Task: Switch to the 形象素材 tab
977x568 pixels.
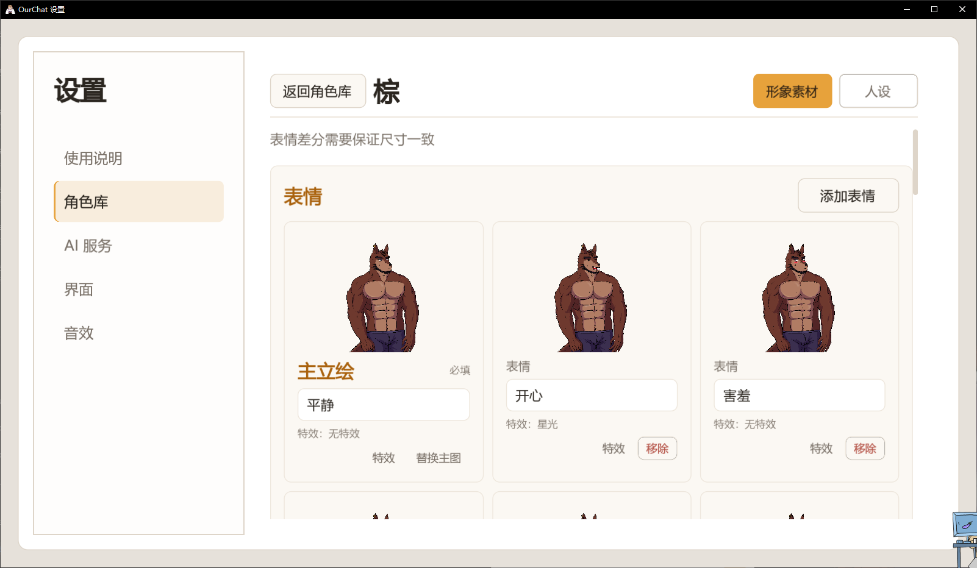Action: (x=792, y=91)
